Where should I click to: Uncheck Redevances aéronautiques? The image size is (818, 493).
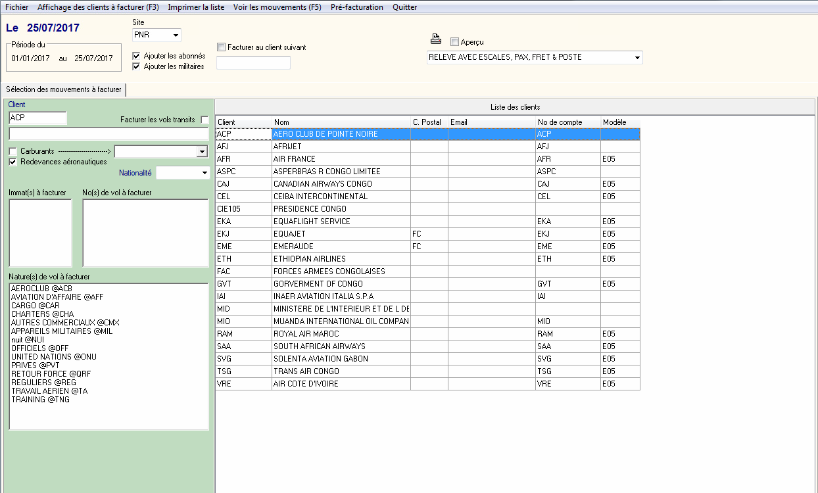13,162
